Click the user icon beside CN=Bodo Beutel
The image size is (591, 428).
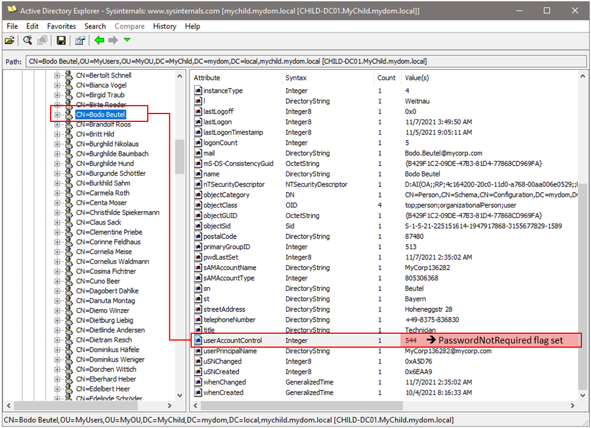(68, 113)
